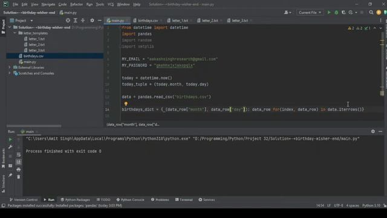The image size is (387, 218).
Task: Expand Scratches and Consoles node
Action: [10, 73]
